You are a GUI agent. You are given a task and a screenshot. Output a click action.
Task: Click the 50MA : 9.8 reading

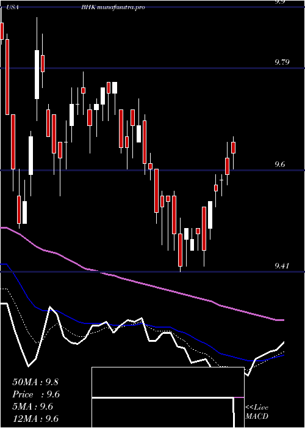tap(35, 382)
